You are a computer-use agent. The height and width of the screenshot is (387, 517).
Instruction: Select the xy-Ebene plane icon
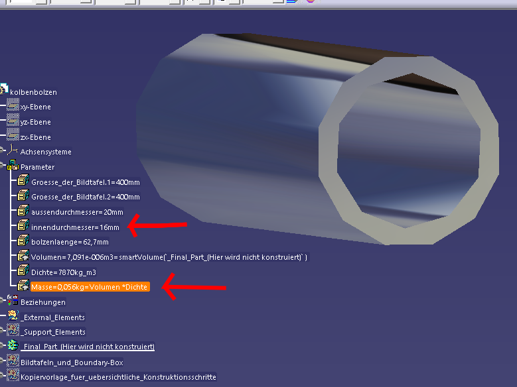[x=13, y=106]
